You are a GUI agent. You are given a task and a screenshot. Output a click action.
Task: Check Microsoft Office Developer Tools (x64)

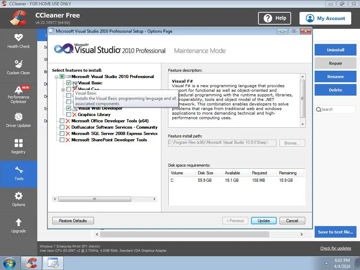pyautogui.click(x=62, y=121)
